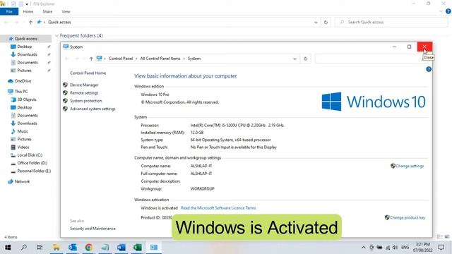Select Local Disk (C:) drive
This screenshot has height=254, width=452.
[30, 155]
